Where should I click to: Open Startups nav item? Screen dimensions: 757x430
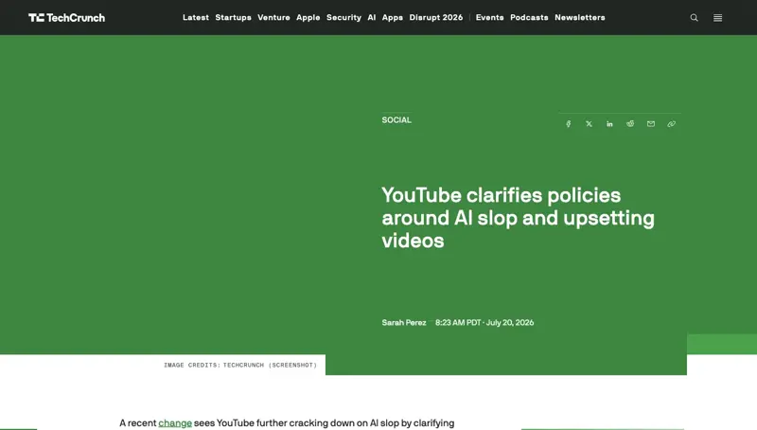pos(233,17)
